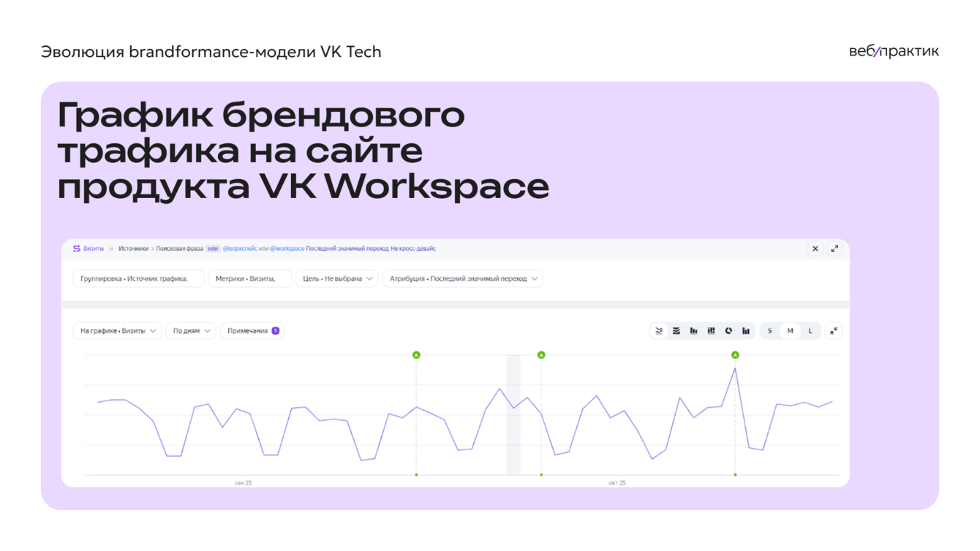This screenshot has height=551, width=980.
Task: Click the Визиты segment icon in breadcrumb
Action: coord(76,248)
